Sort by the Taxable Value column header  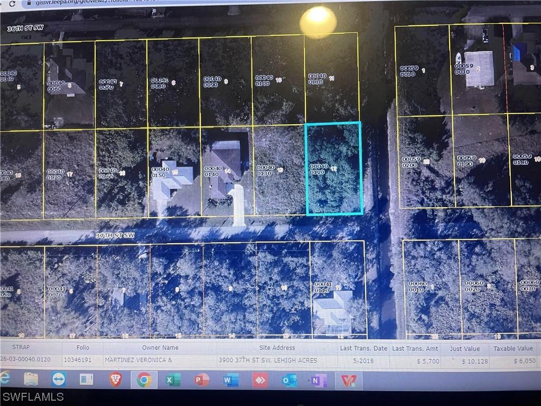(512, 348)
